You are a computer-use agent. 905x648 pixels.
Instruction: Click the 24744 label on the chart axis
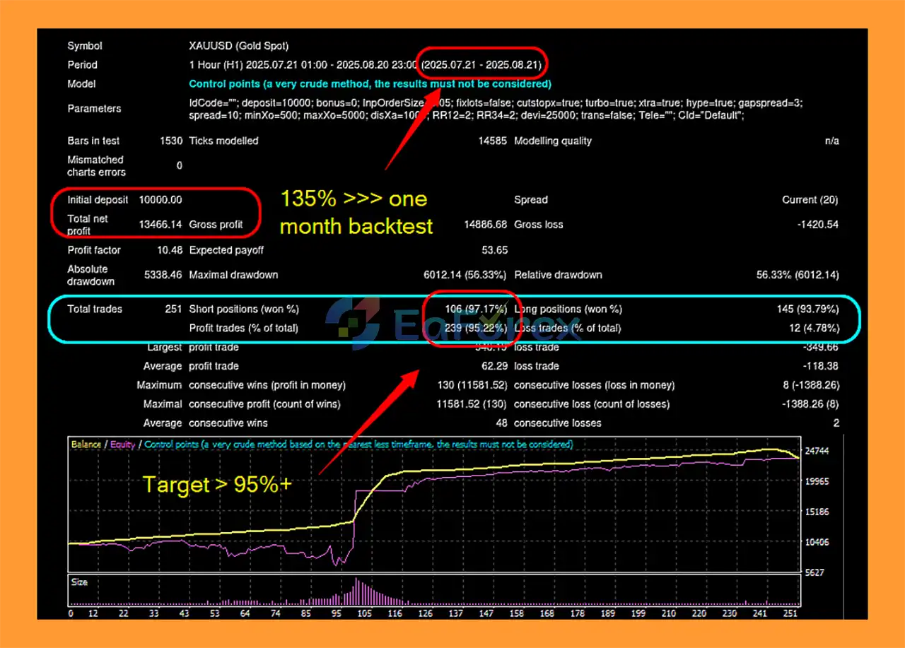(x=818, y=451)
